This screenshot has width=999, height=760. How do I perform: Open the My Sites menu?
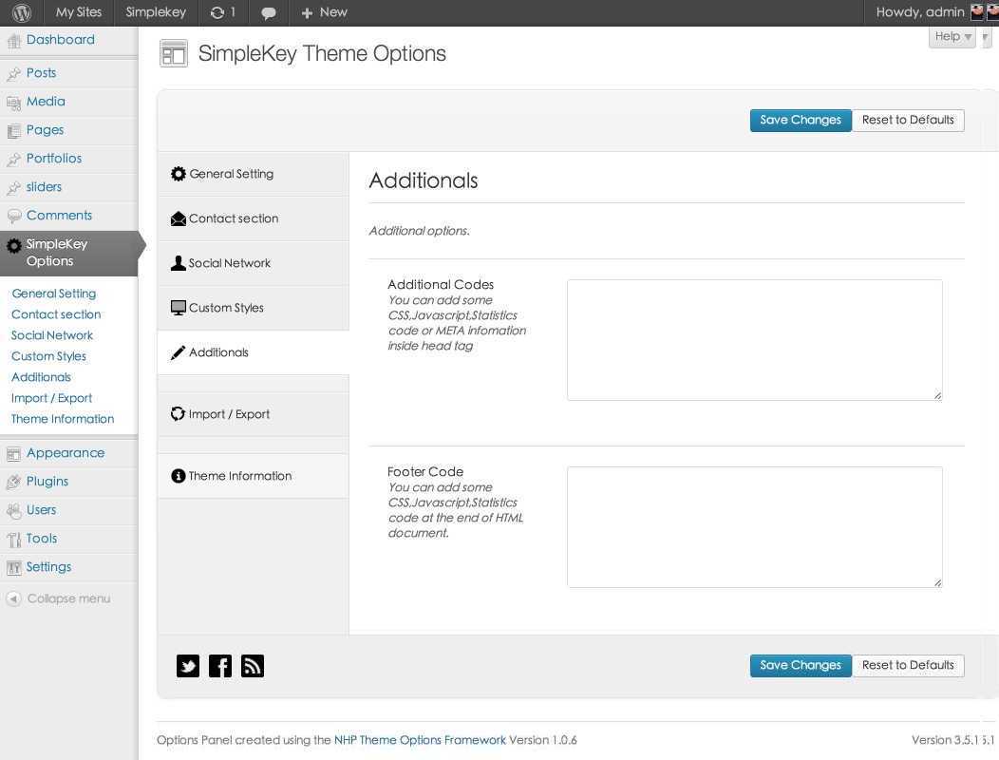click(79, 13)
